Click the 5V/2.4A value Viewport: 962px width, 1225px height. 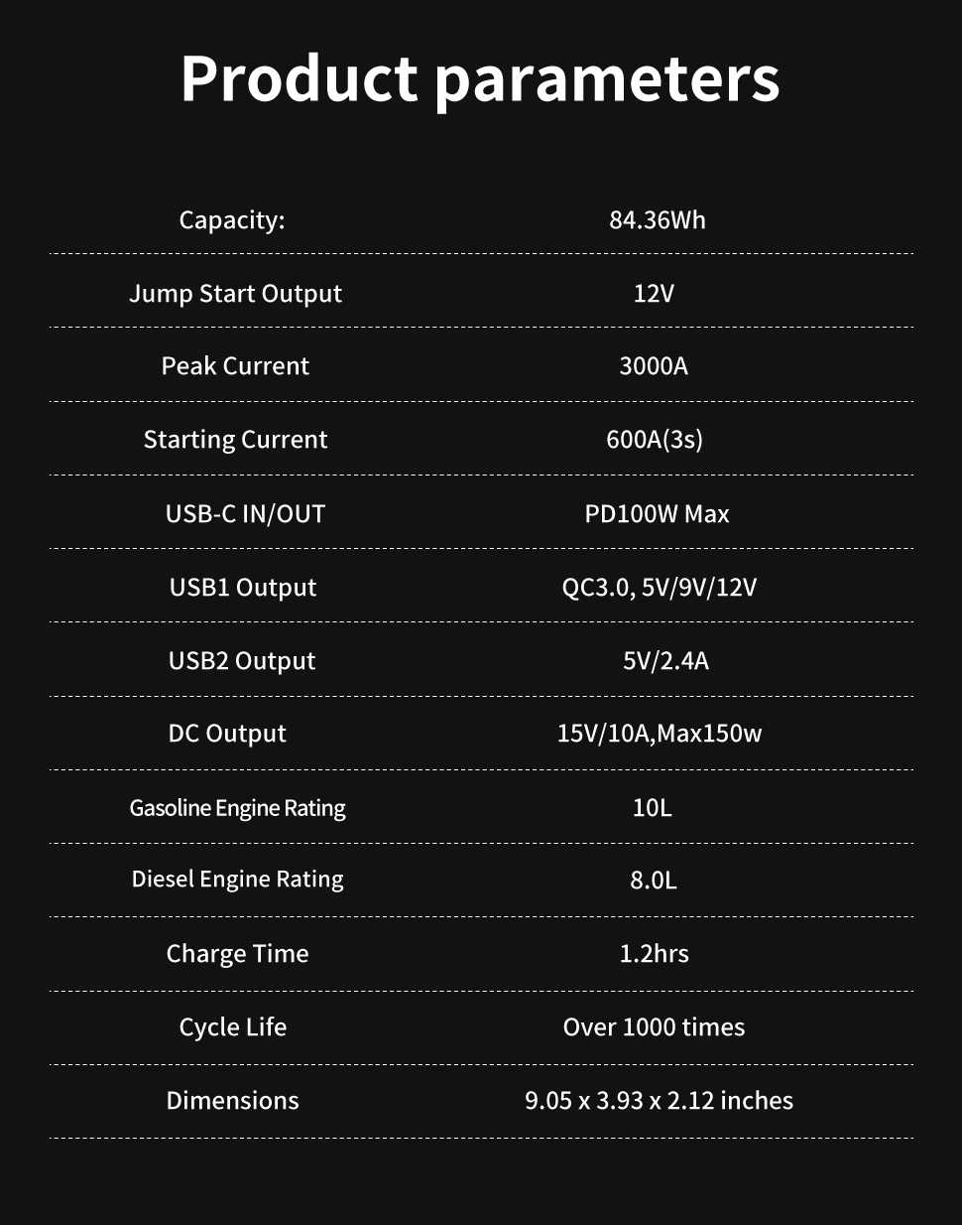pyautogui.click(x=665, y=661)
